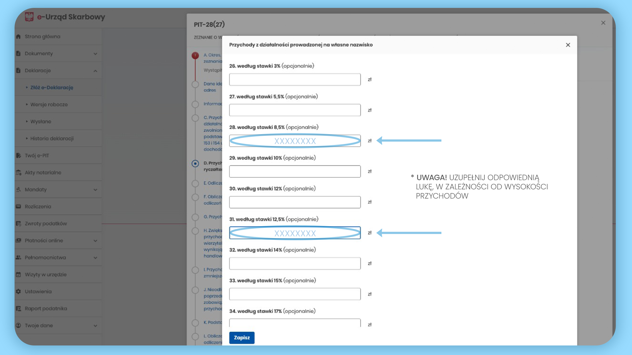632x355 pixels.
Task: Click the Akty notarialne icon
Action: click(18, 173)
